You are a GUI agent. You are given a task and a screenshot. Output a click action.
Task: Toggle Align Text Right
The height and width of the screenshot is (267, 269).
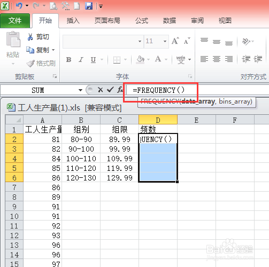(x=229, y=59)
